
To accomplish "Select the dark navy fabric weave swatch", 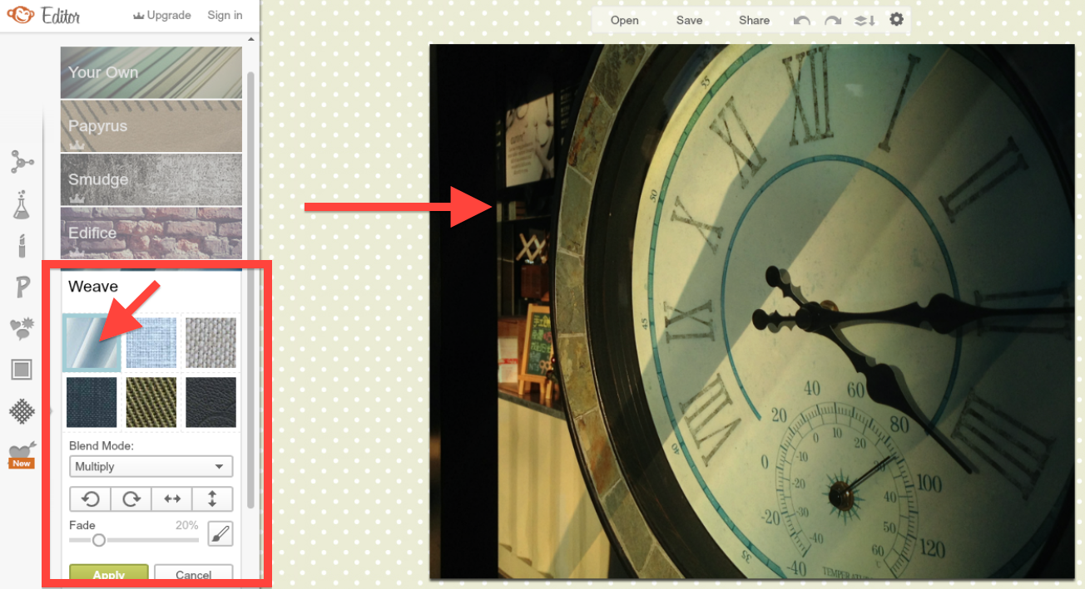I will pyautogui.click(x=92, y=402).
